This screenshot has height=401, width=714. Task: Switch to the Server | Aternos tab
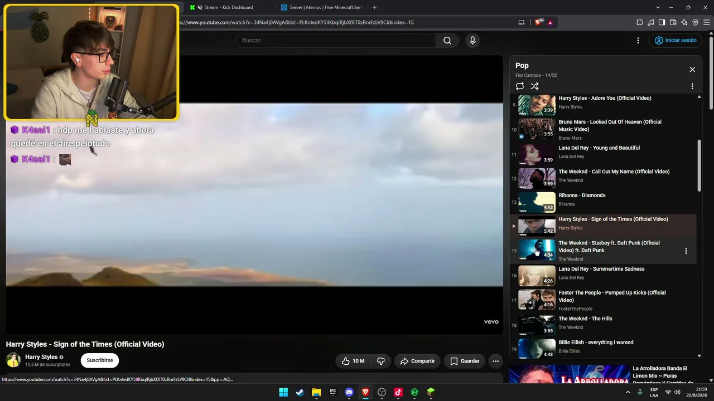click(x=321, y=7)
